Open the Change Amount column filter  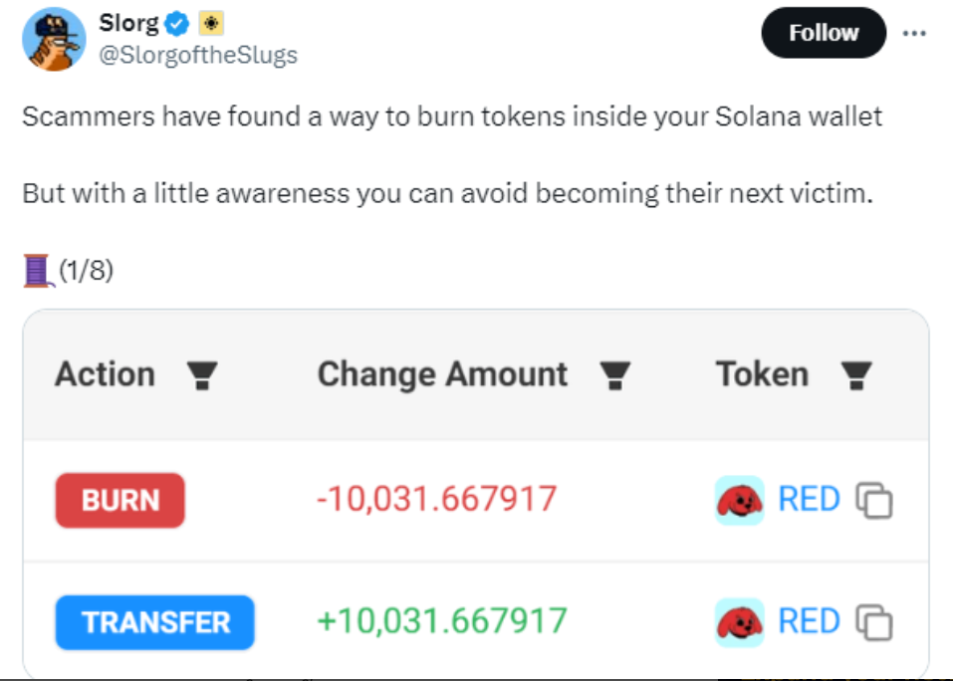(615, 374)
